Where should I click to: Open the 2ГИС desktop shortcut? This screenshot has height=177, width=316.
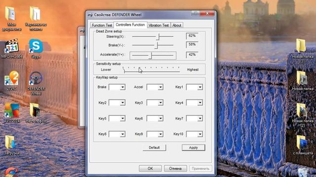[x=11, y=81]
